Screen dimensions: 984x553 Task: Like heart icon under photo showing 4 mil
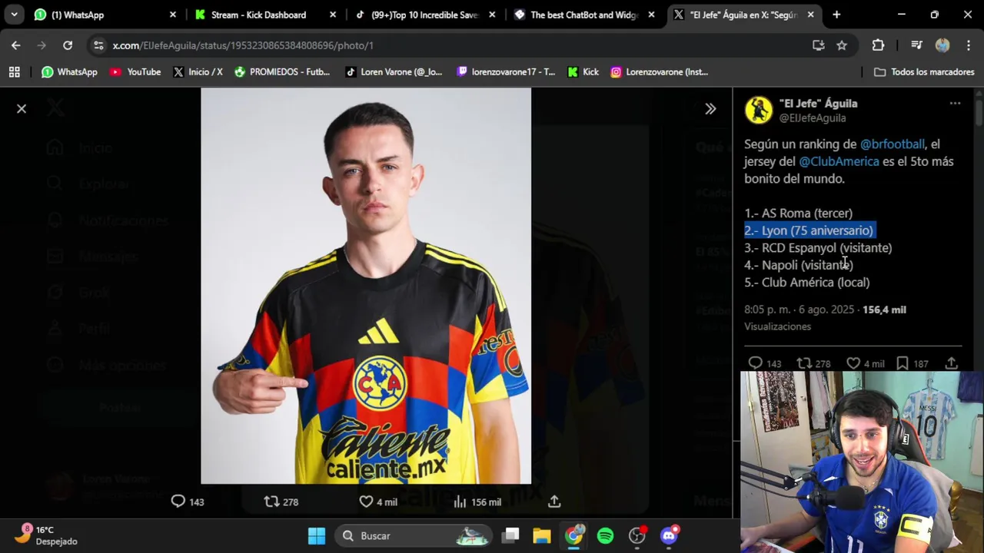[x=366, y=502]
